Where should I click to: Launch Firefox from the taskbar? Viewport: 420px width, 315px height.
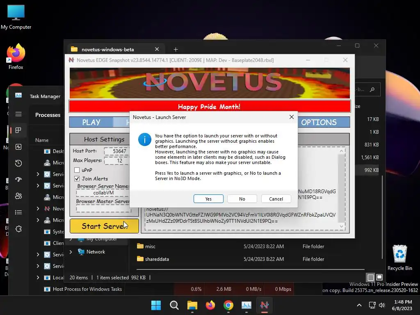click(210, 305)
